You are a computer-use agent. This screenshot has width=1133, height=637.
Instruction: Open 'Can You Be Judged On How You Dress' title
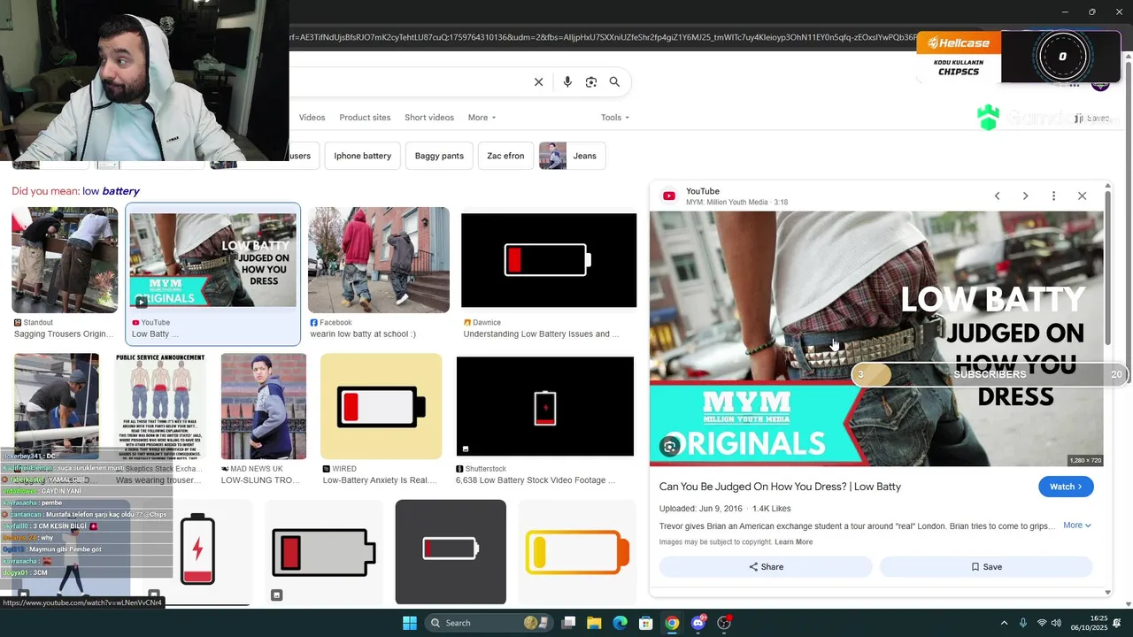tap(780, 487)
